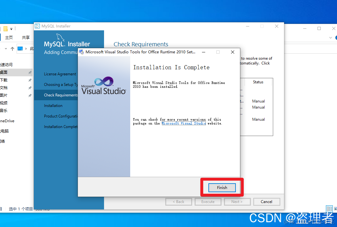Close the Visual Studio Tools setup dialog
The width and height of the screenshot is (337, 227).
pos(233,52)
